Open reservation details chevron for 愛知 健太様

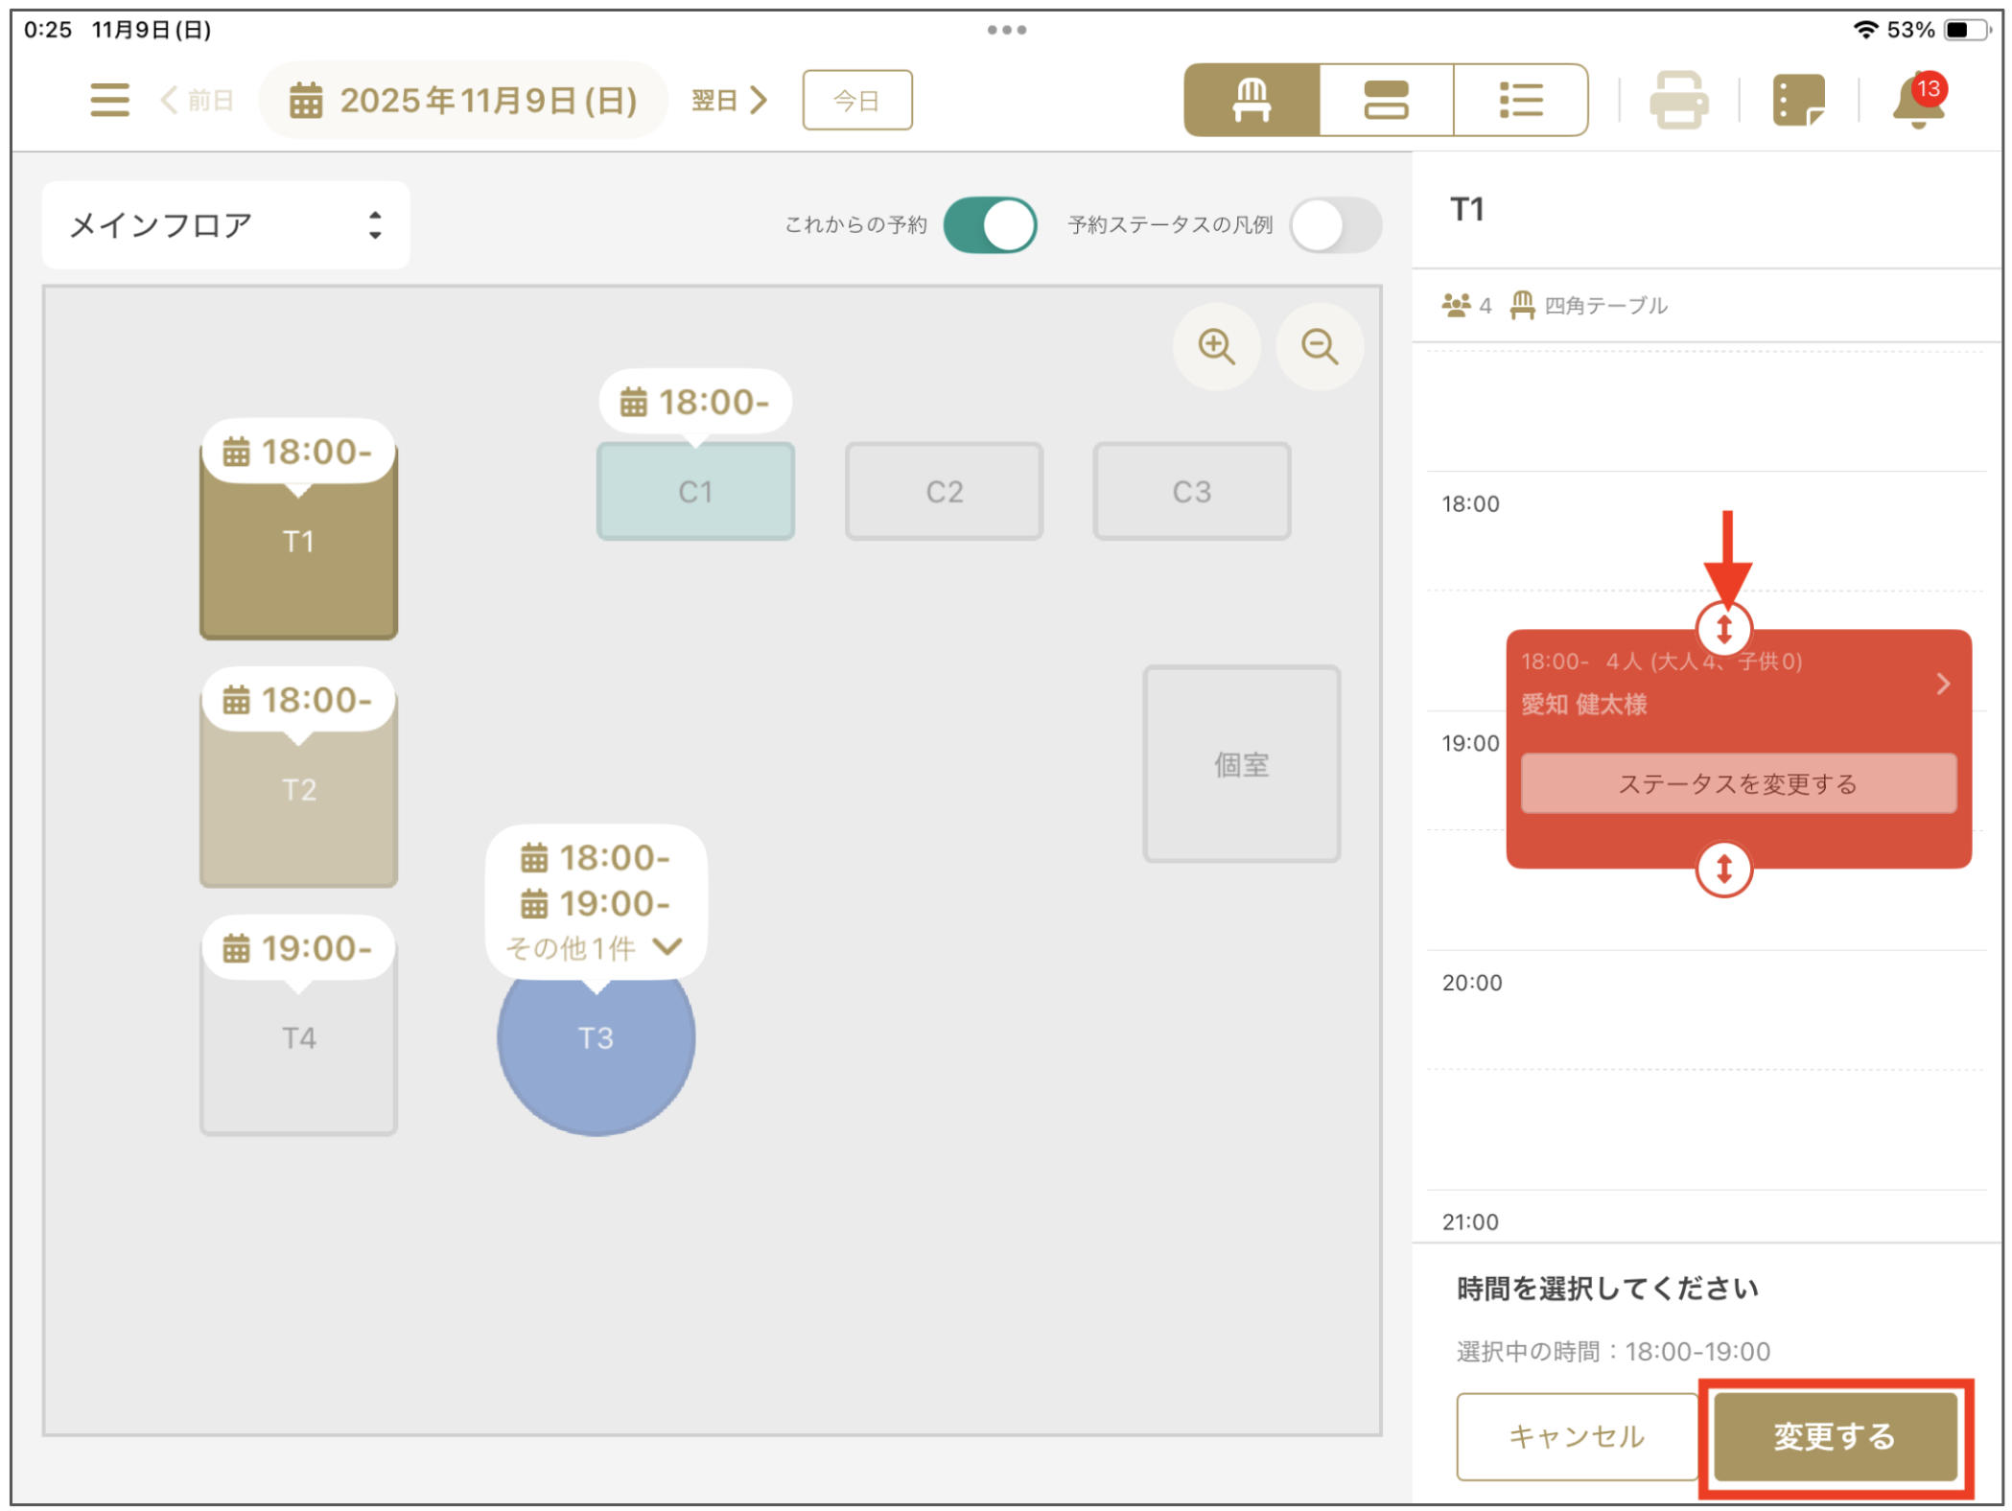click(x=1942, y=683)
